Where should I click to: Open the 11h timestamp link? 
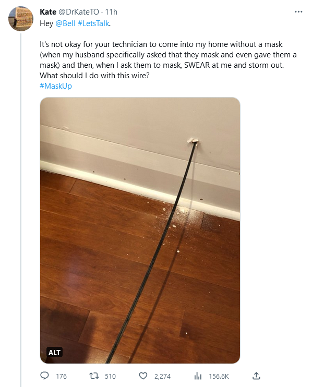pyautogui.click(x=111, y=12)
